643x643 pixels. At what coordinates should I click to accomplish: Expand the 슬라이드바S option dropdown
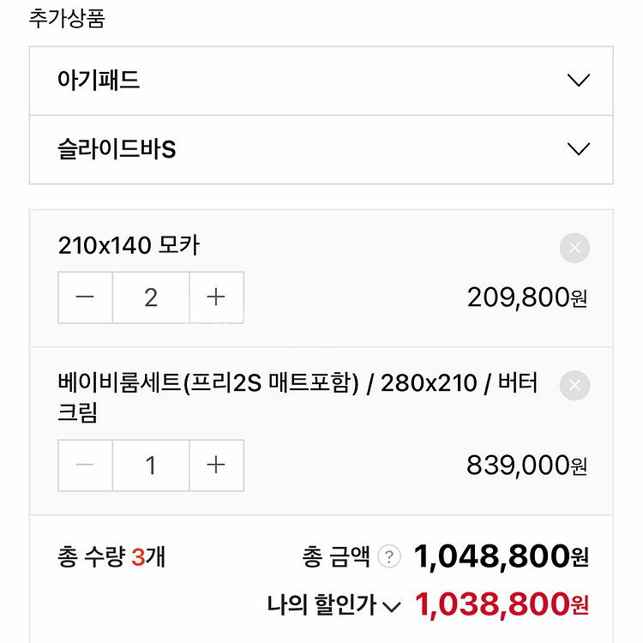321,149
